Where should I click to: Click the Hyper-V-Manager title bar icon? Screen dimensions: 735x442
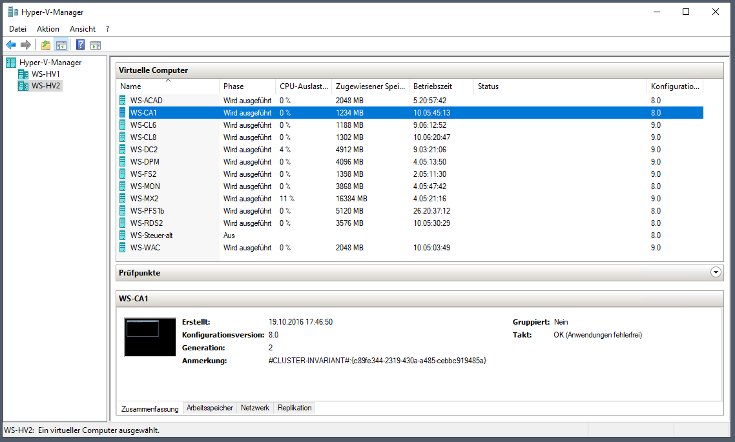(13, 12)
